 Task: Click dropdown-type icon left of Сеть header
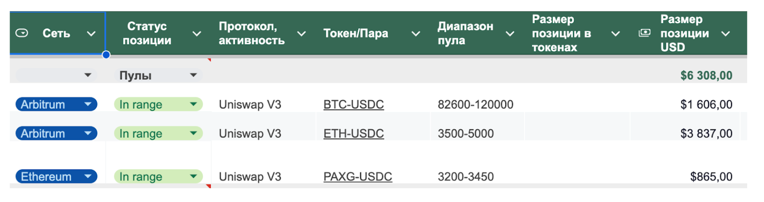22,33
